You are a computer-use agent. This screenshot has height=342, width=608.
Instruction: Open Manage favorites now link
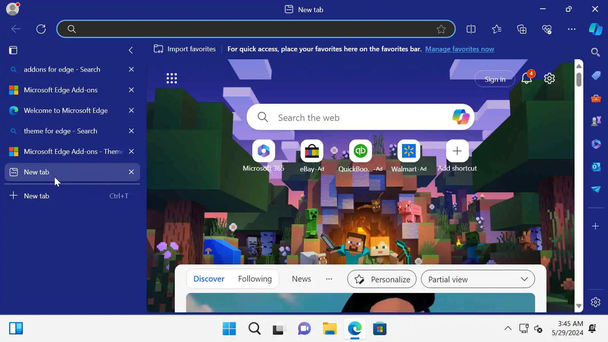(459, 49)
